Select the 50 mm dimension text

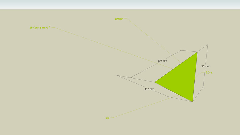coord(205,66)
